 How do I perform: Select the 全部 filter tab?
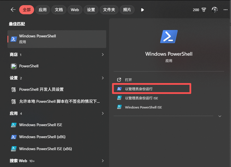pyautogui.click(x=27, y=10)
